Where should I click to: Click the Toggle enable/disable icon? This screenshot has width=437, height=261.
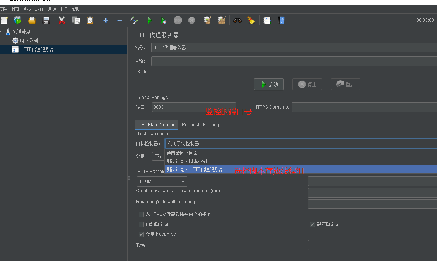134,20
